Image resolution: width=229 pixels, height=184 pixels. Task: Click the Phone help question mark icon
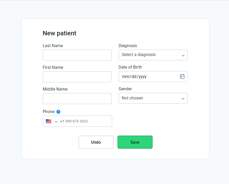click(58, 112)
